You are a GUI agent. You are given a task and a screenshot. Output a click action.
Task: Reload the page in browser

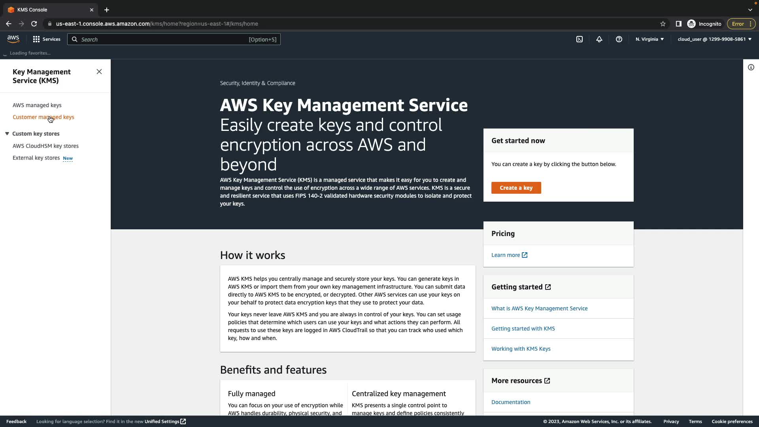34,24
